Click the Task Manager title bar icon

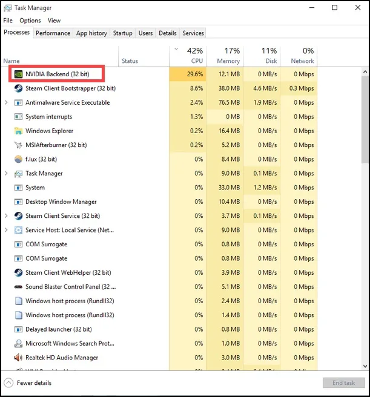coord(8,8)
